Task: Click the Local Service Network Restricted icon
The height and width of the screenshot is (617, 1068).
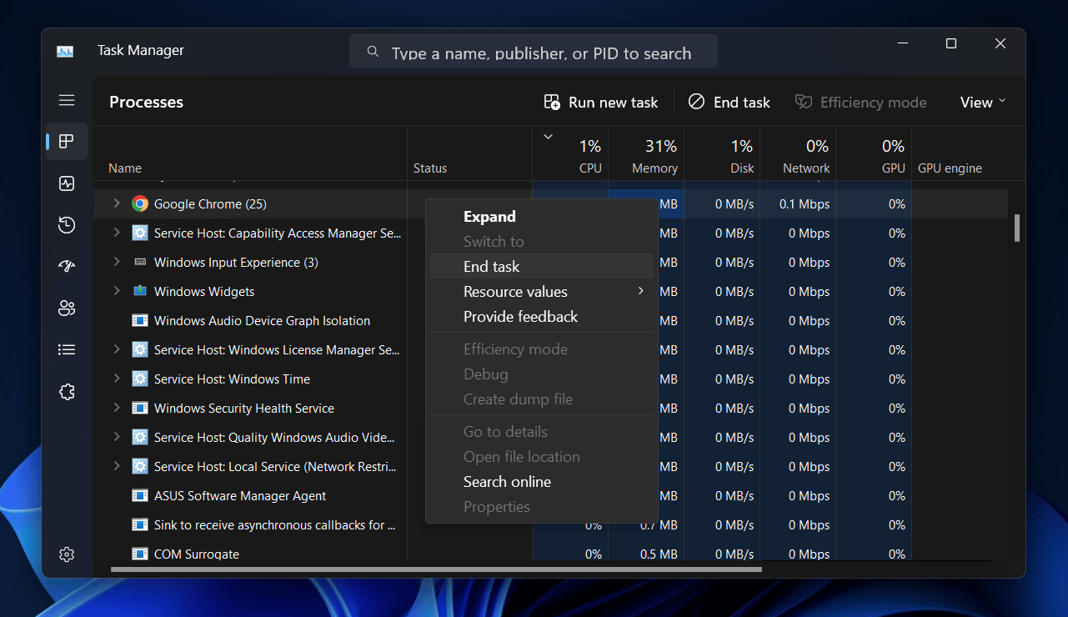Action: click(140, 467)
